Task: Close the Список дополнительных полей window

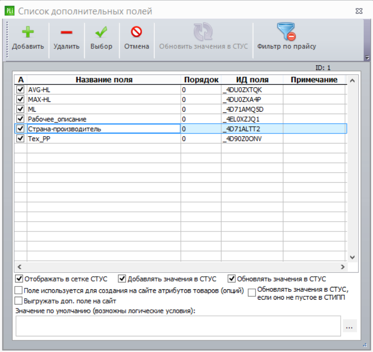Action: pos(359,11)
